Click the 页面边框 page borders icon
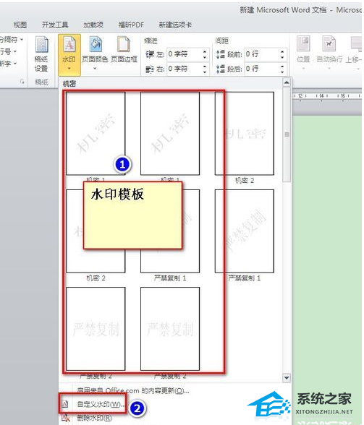Image resolution: width=364 pixels, height=425 pixels. 124,44
